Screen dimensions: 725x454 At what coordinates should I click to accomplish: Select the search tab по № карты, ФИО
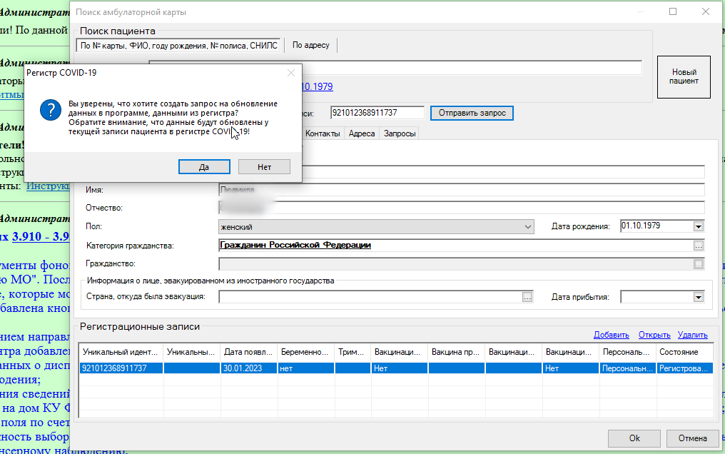(178, 45)
